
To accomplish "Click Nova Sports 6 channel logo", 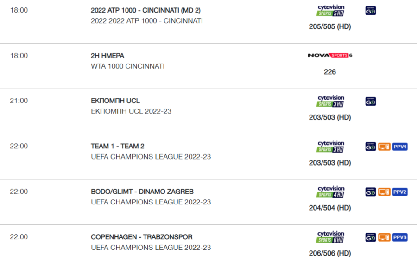I will [x=330, y=55].
